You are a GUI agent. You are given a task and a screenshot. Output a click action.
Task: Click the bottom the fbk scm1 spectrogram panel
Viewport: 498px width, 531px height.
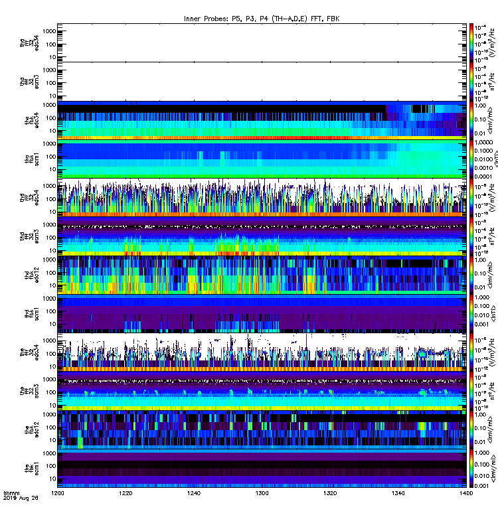tap(262, 469)
